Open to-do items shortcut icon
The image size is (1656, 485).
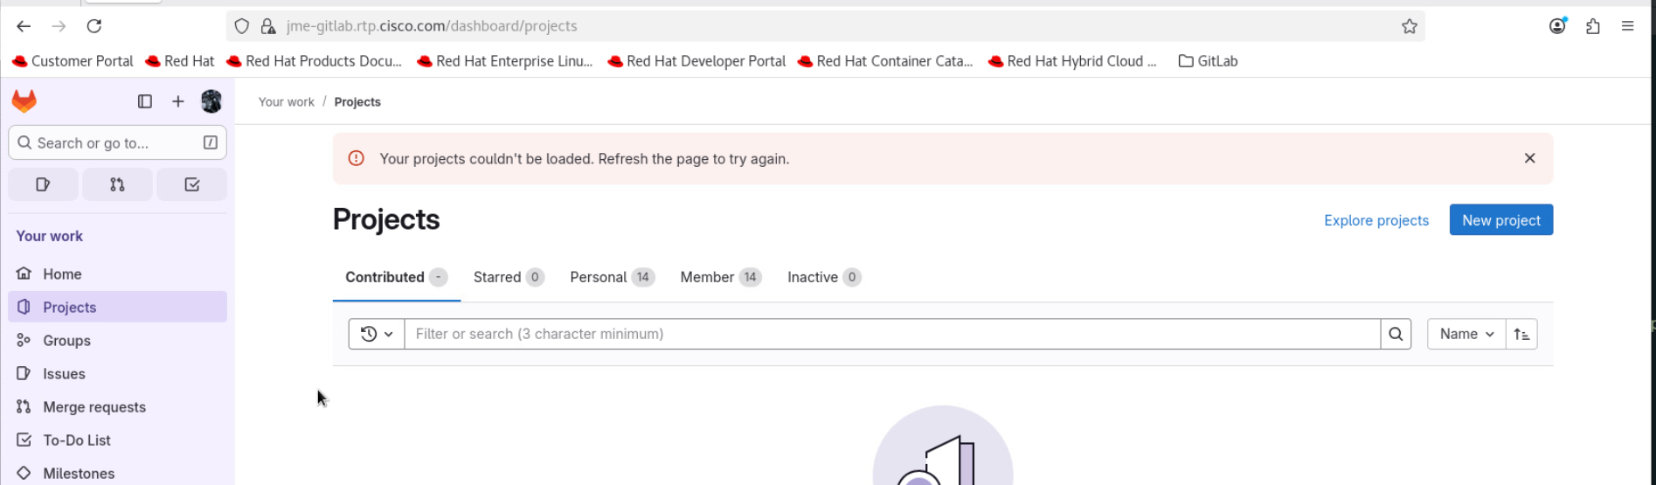coord(192,184)
